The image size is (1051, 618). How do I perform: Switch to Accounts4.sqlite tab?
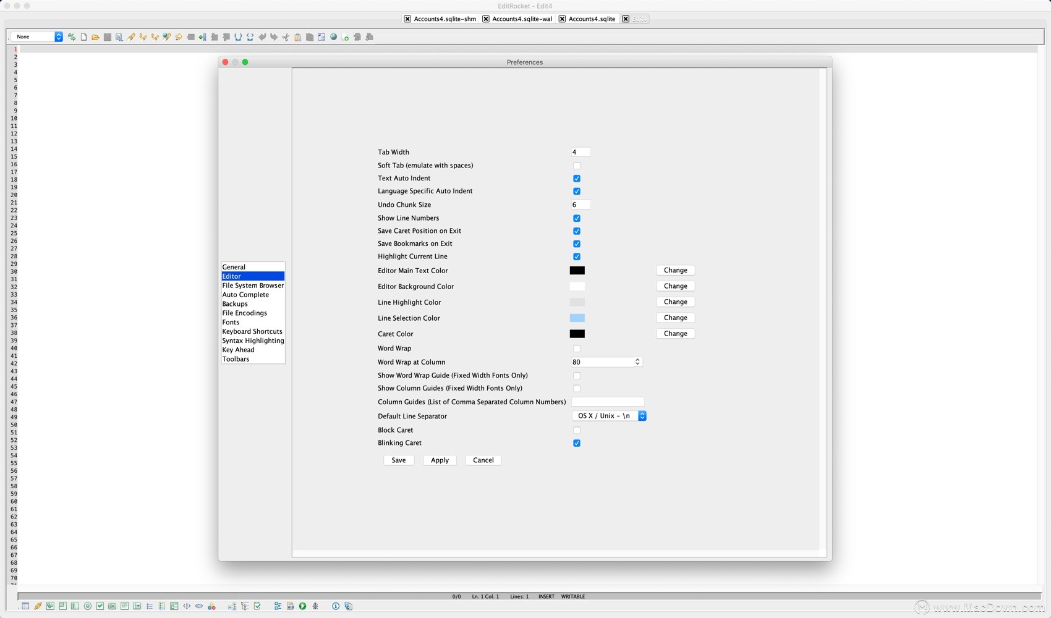[592, 19]
